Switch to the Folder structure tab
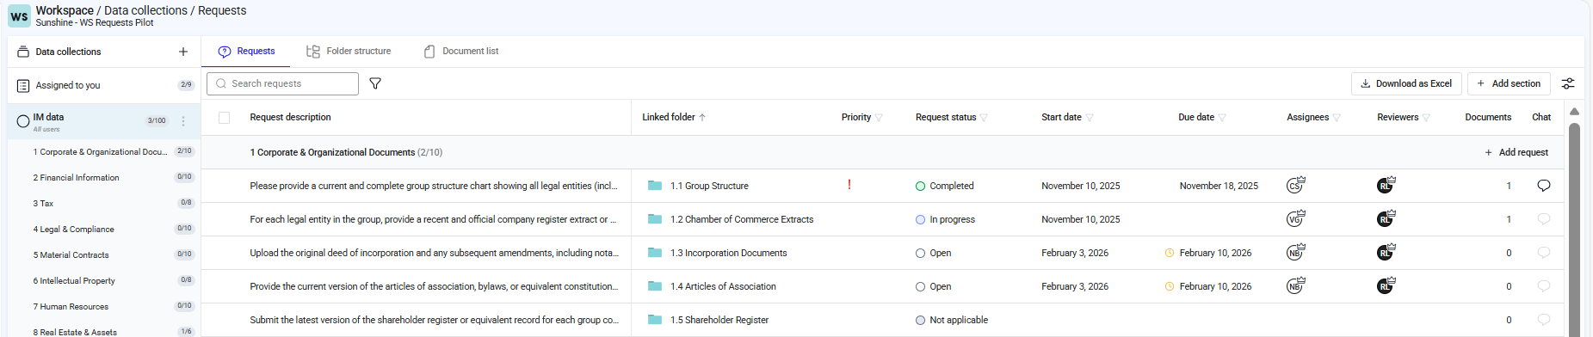The height and width of the screenshot is (337, 1593). (x=349, y=52)
